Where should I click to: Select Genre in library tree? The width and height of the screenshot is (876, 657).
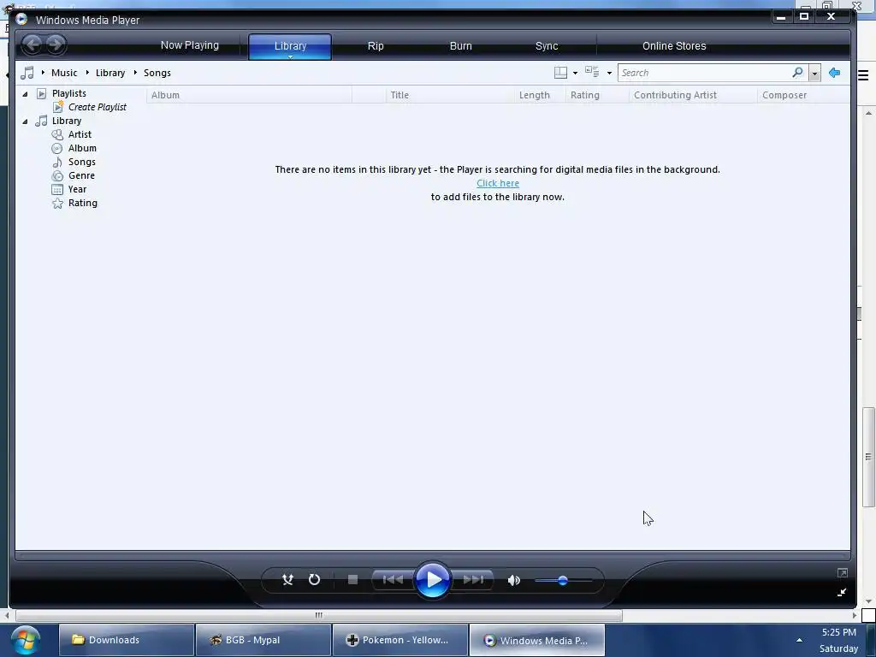(81, 175)
